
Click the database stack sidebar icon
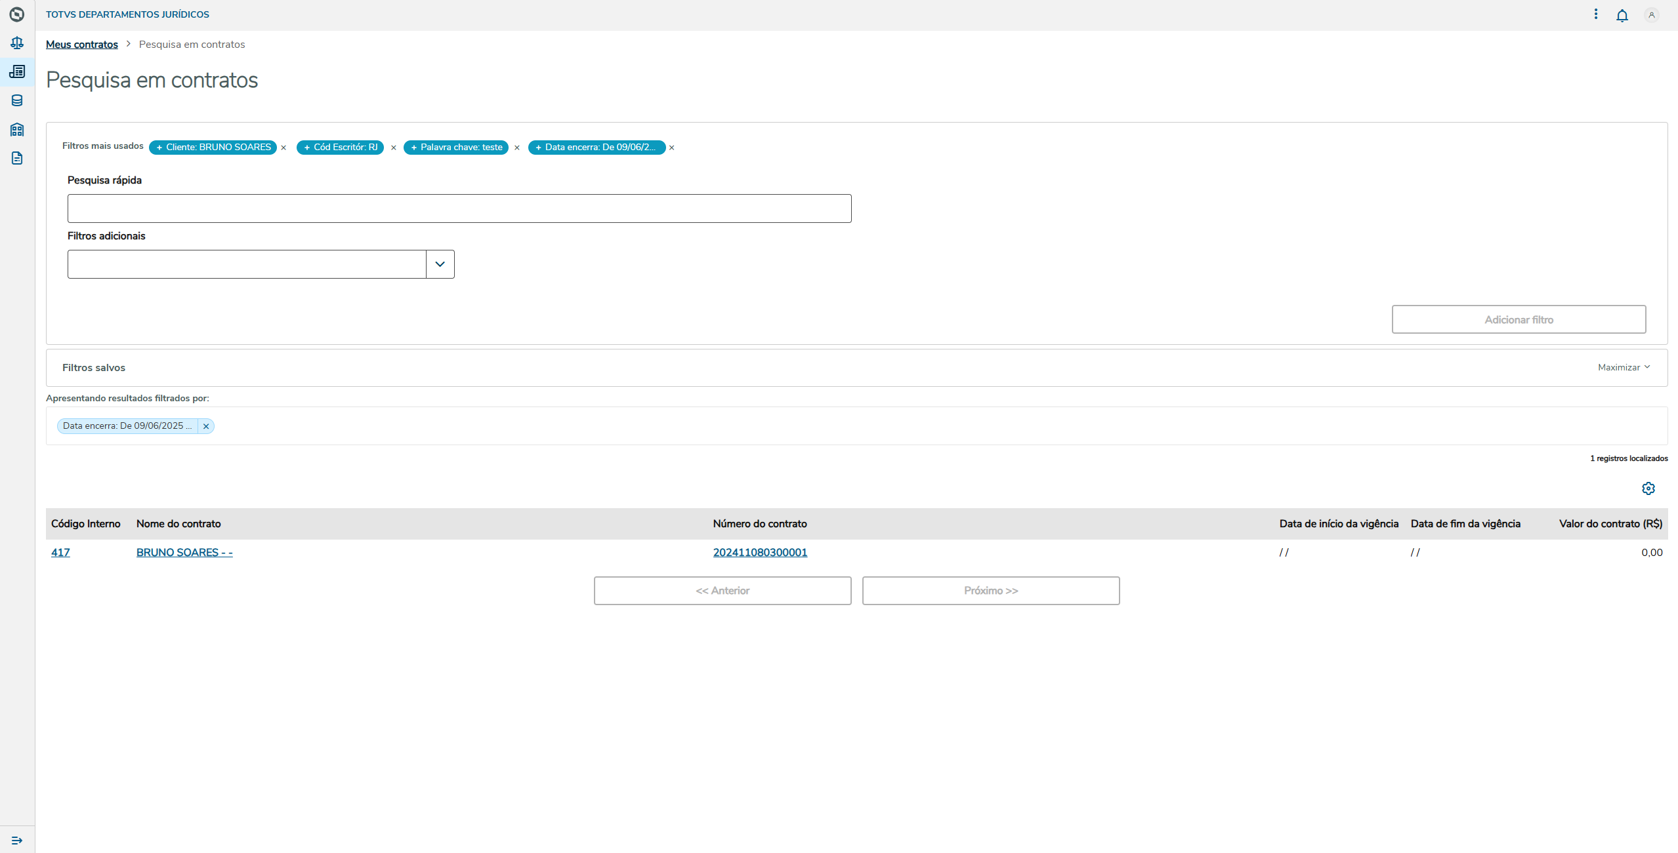17,100
